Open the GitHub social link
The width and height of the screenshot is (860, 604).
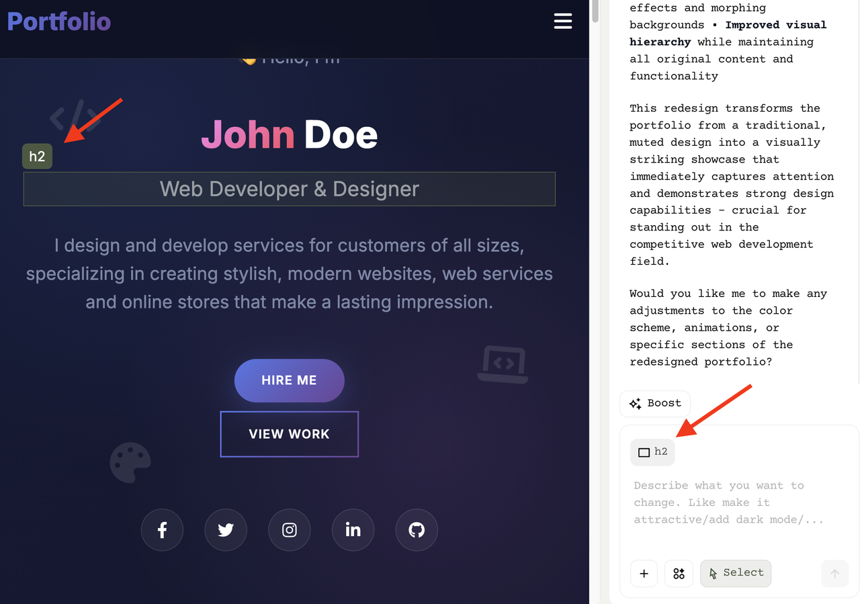point(417,530)
